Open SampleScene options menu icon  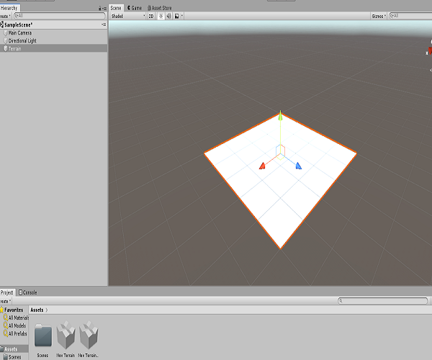click(x=104, y=24)
